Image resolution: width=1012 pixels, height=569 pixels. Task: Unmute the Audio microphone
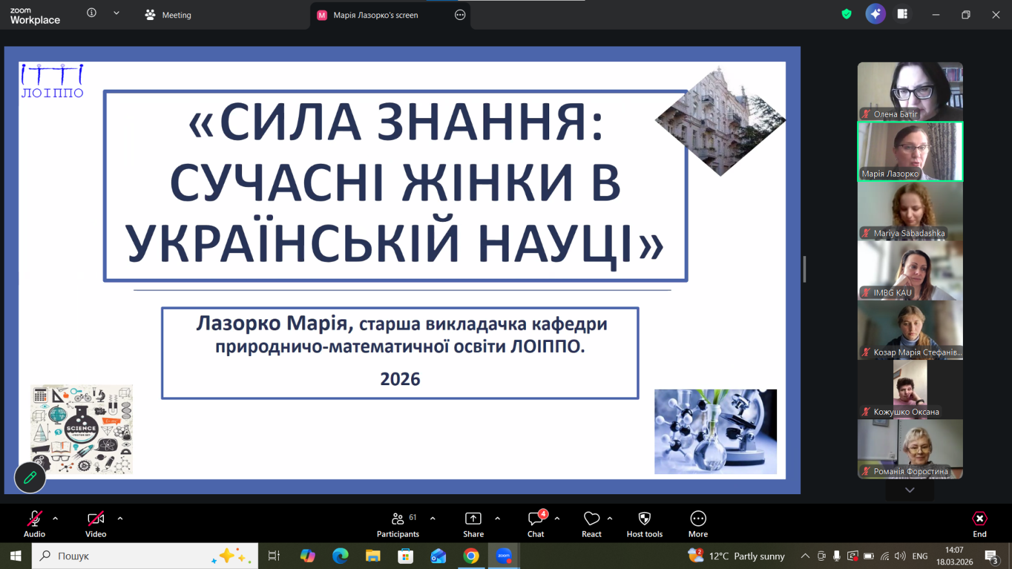coord(34,524)
